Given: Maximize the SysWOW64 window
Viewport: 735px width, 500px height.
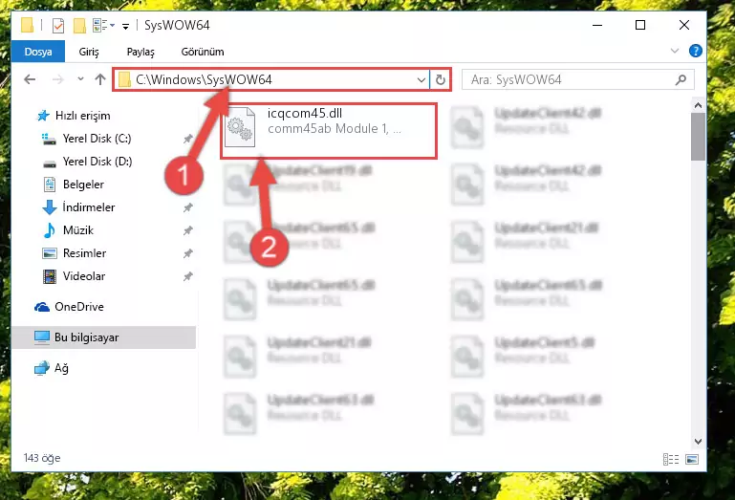Looking at the screenshot, I should tap(640, 25).
